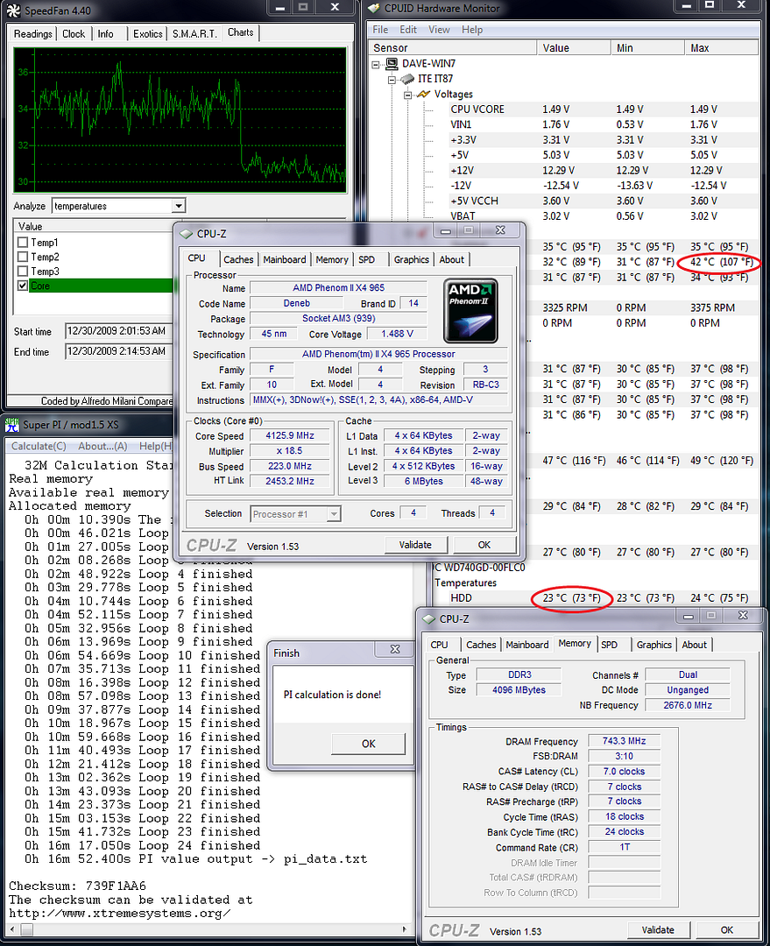Screen dimensions: 770x946
Task: Click the Super PI title bar icon
Action: click(12, 426)
